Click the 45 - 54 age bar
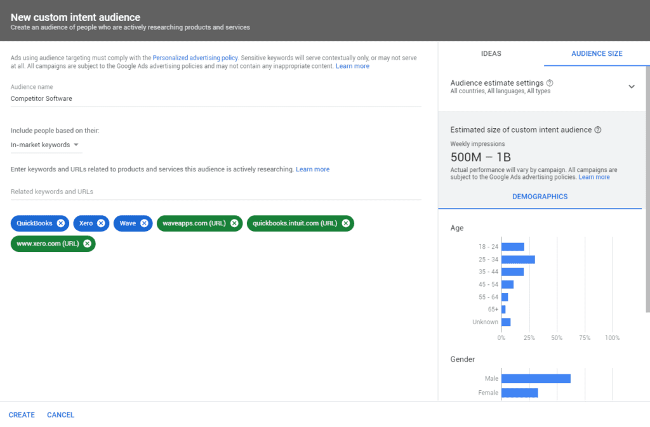Screen dimensions: 650x427 tap(507, 284)
